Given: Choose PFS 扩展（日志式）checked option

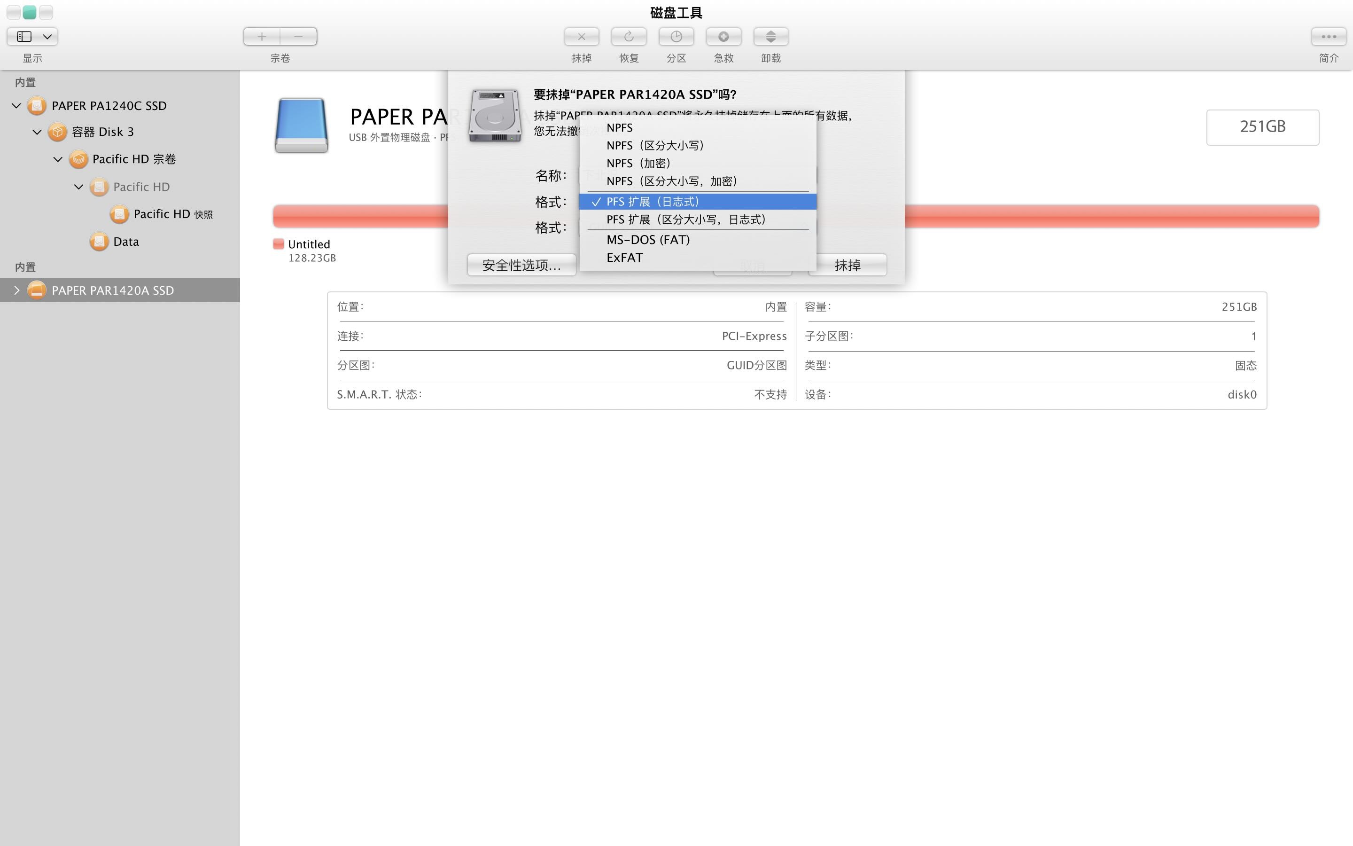Looking at the screenshot, I should (x=698, y=202).
